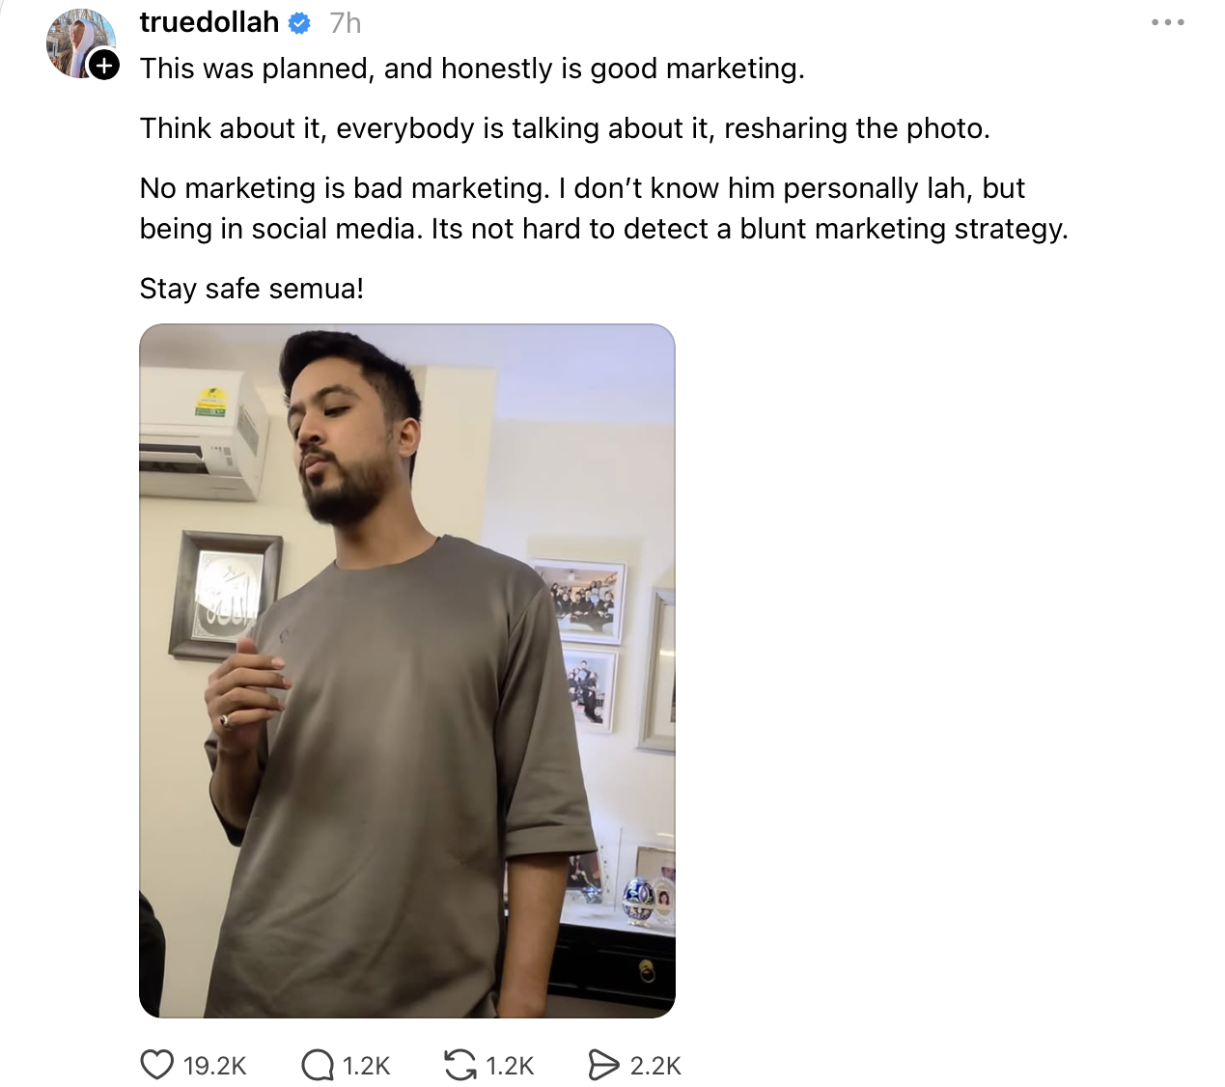
Task: Like the post with the heart icon
Action: click(157, 1065)
